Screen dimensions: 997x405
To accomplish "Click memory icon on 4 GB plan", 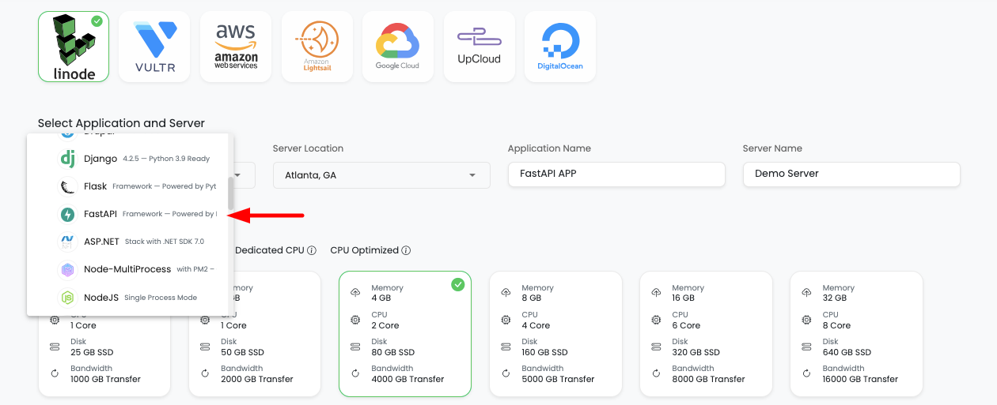I will [x=355, y=293].
